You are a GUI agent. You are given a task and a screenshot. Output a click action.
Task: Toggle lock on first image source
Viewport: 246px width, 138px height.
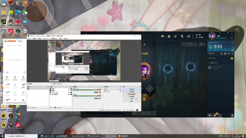click(x=71, y=89)
